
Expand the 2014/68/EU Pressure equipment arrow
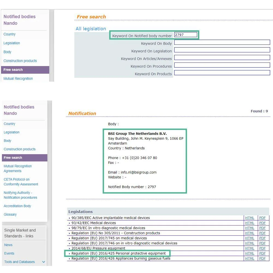tap(69, 248)
